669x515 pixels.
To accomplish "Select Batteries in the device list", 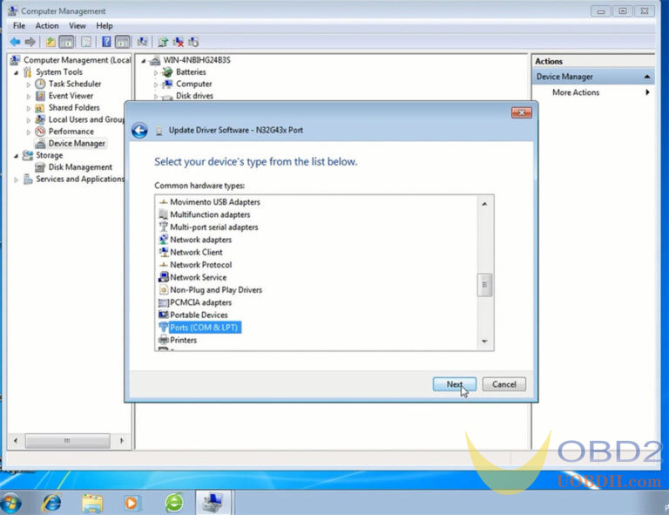I will [x=191, y=71].
